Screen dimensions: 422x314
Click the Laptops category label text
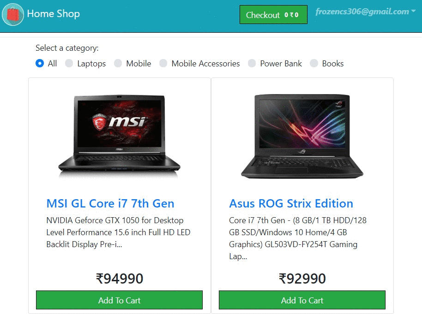tap(91, 64)
